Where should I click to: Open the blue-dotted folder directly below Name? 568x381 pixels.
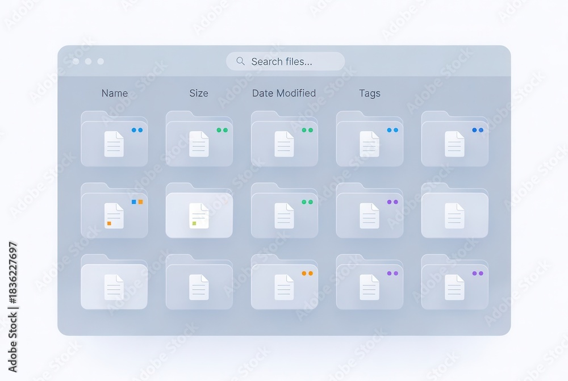point(114,139)
